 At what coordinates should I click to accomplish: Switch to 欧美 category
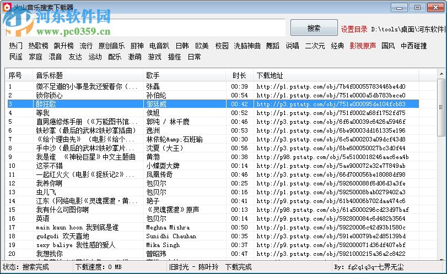click(202, 46)
